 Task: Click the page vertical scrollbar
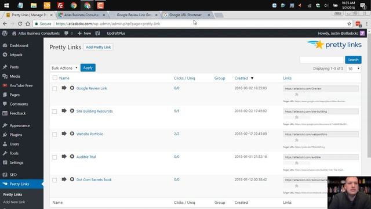pos(369,95)
